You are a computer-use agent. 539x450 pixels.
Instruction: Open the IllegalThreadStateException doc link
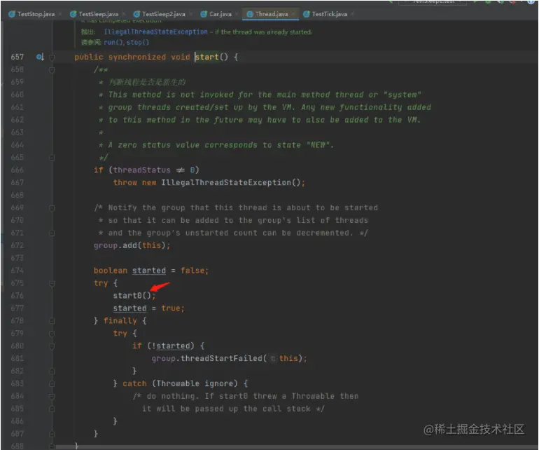[155, 32]
